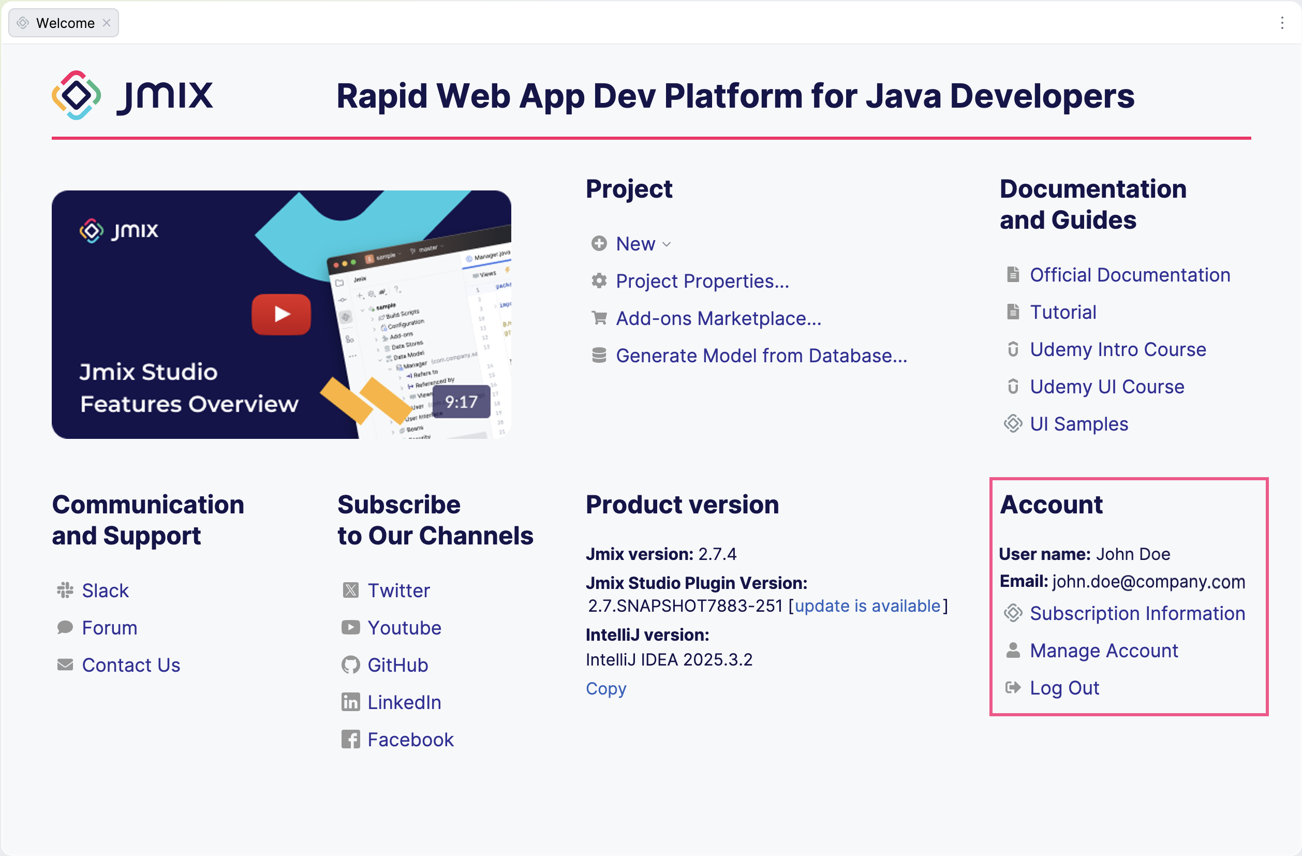The image size is (1302, 856).
Task: Close the Welcome tab
Action: pos(107,22)
